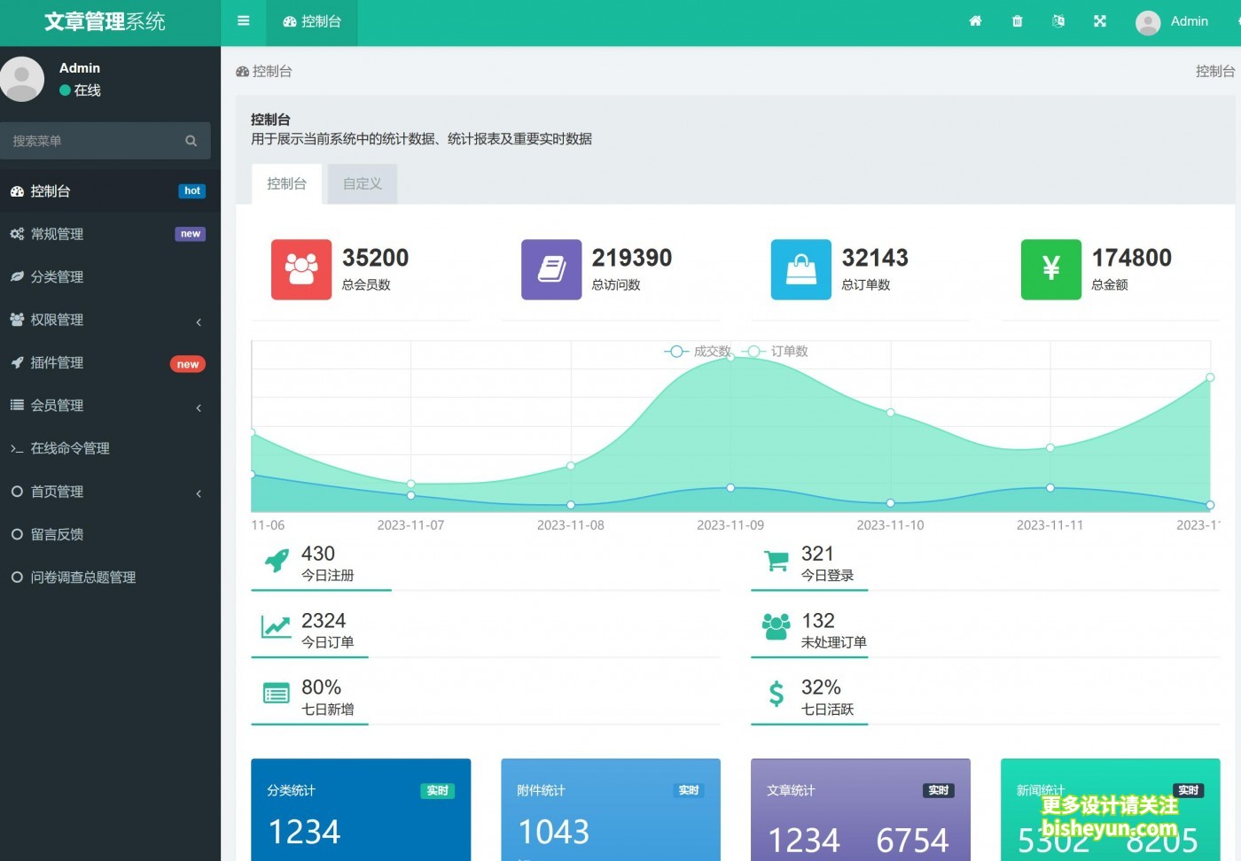Click the list icon beside 七日新增
Screen dimensions: 1241x861
[276, 694]
